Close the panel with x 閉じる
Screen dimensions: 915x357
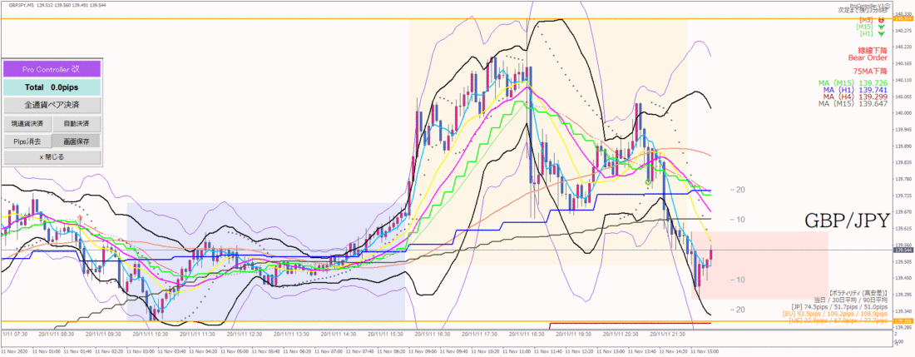click(x=52, y=157)
